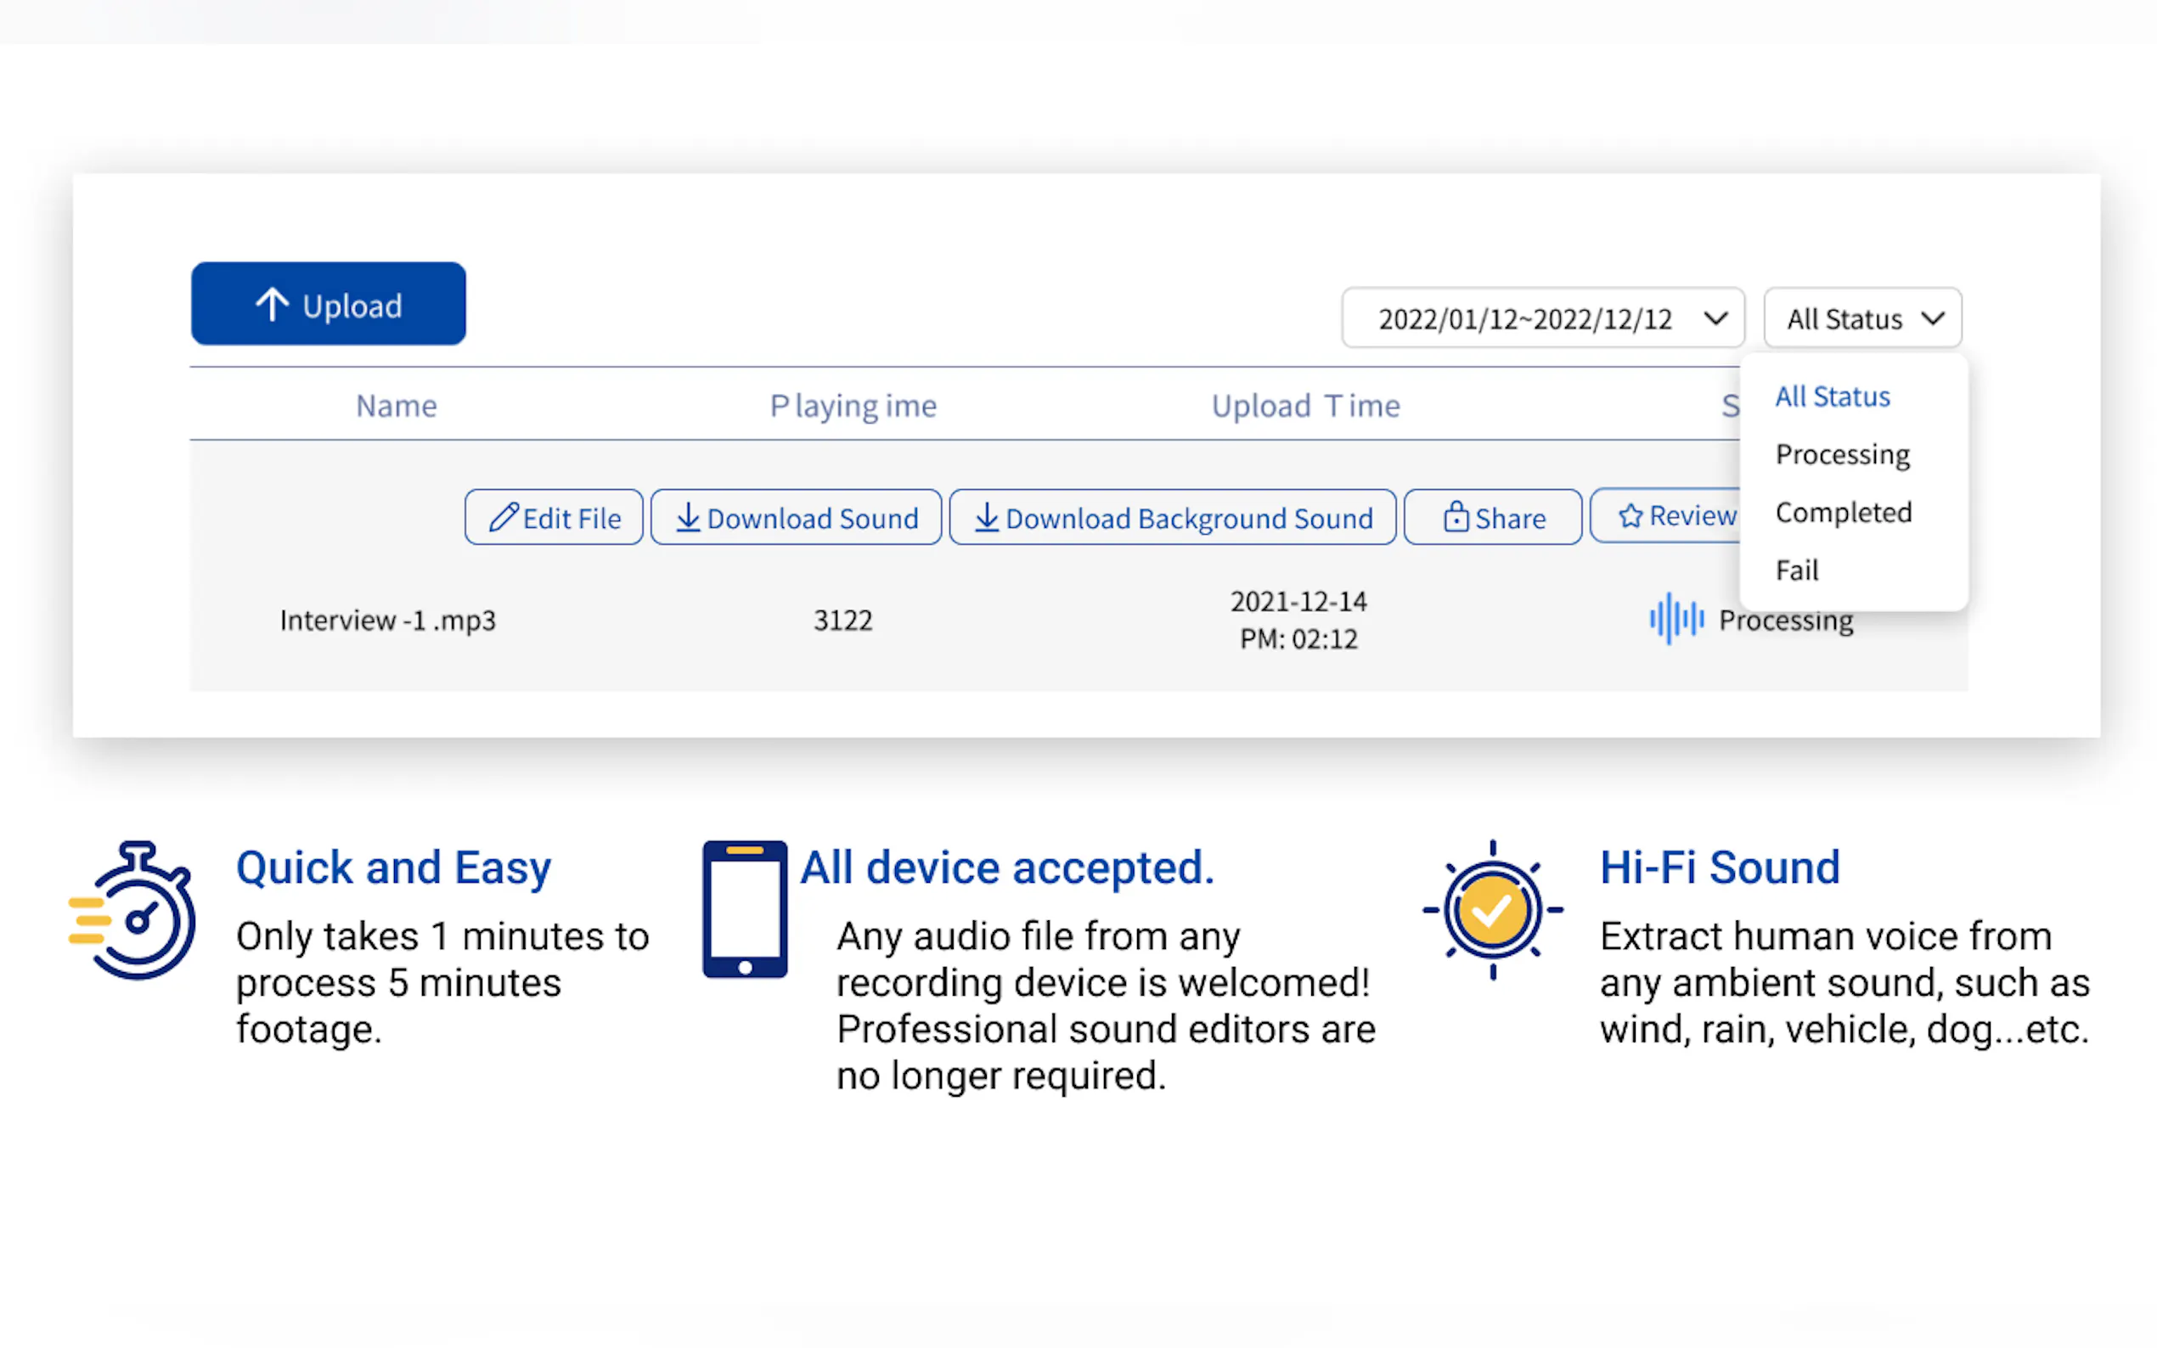Select Processing from status list
The image size is (2157, 1348).
[x=1841, y=455]
